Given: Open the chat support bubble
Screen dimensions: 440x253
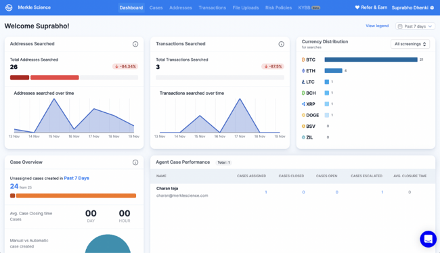Looking at the screenshot, I should (x=428, y=239).
